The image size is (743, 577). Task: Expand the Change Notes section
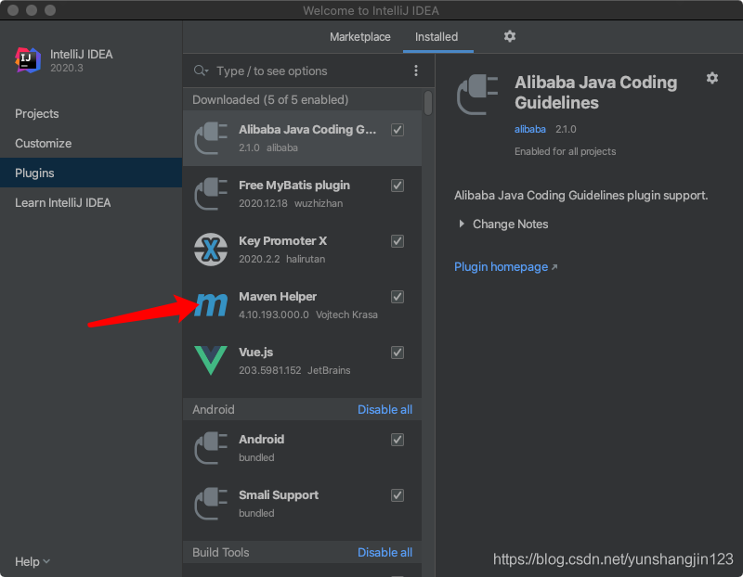pyautogui.click(x=462, y=224)
